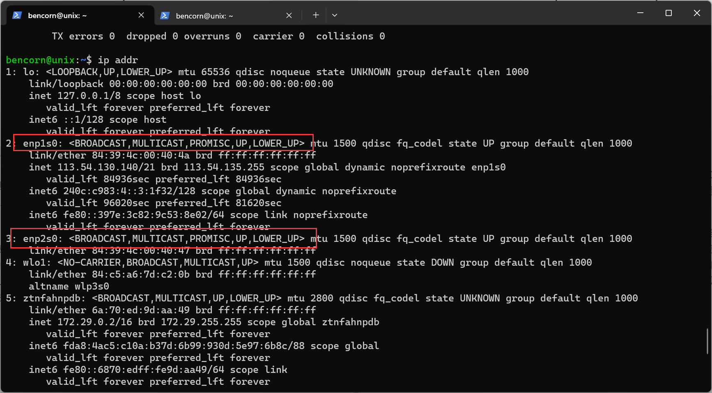Click the inet 172.29.0.2/16 address
This screenshot has height=393, width=712.
(95, 322)
